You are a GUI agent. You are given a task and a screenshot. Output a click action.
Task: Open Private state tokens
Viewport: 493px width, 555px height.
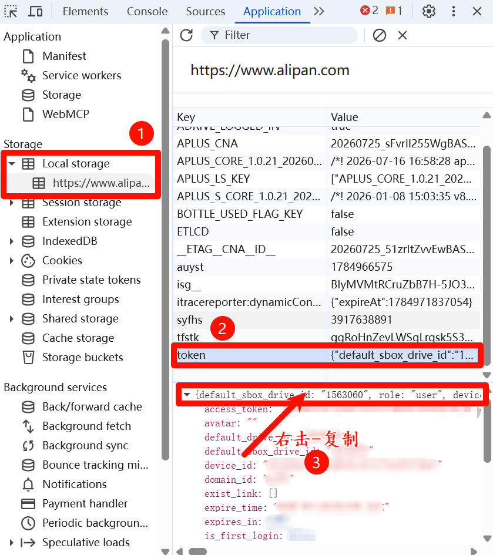[x=92, y=280]
